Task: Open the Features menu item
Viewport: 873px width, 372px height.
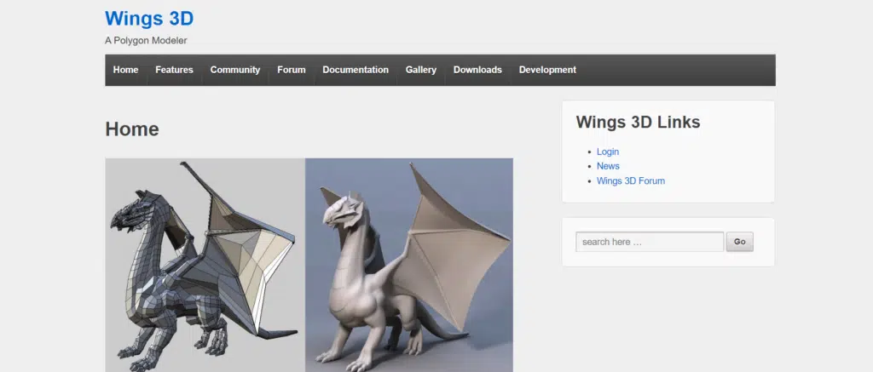Action: pos(174,70)
